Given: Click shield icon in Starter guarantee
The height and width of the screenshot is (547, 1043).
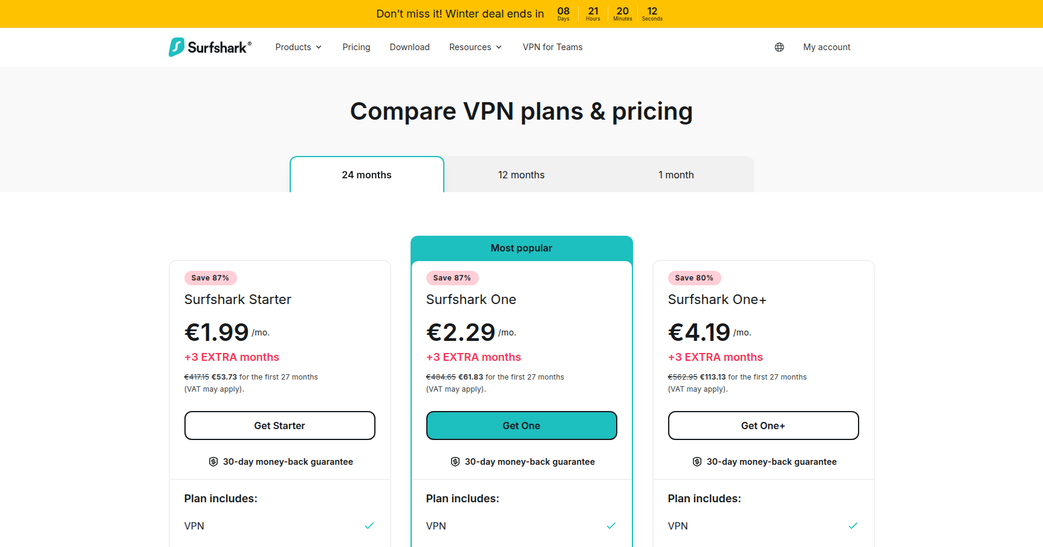Looking at the screenshot, I should tap(213, 462).
